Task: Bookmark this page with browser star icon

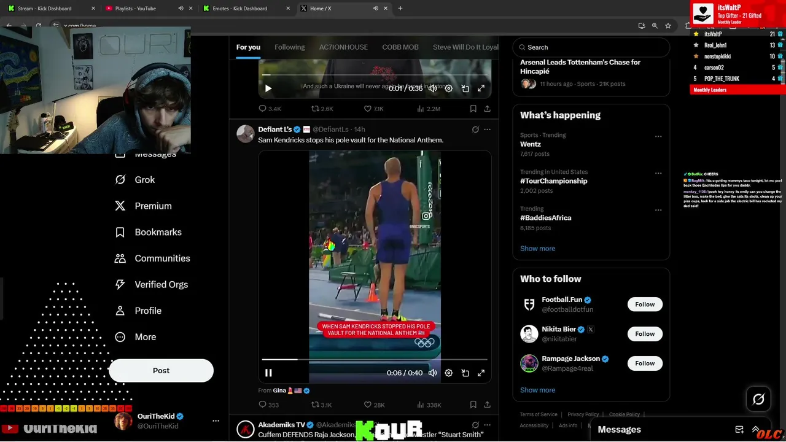Action: 668,26
